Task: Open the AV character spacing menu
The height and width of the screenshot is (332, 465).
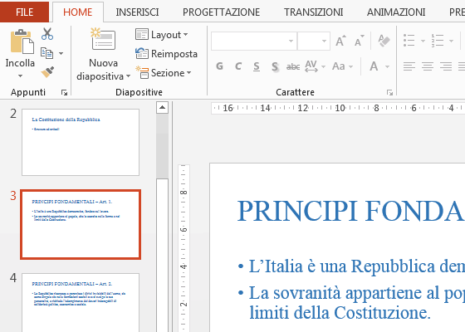Action: point(315,66)
